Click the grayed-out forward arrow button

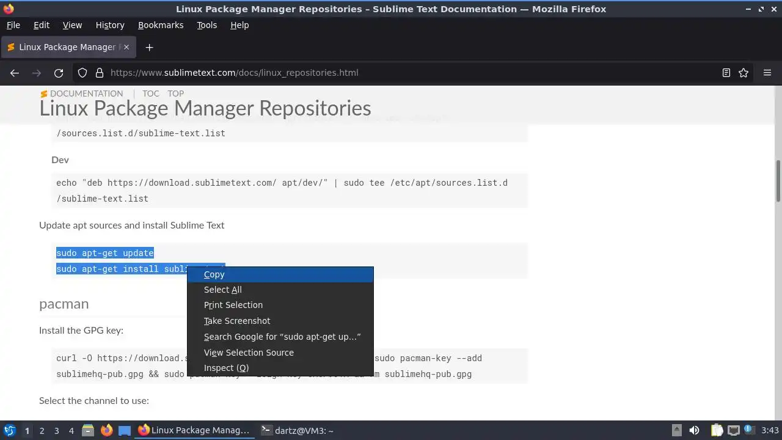point(37,73)
